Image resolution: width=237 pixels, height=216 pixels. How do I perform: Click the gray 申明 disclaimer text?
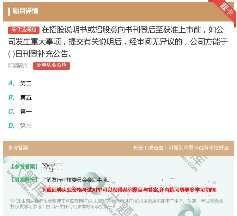(x=116, y=204)
